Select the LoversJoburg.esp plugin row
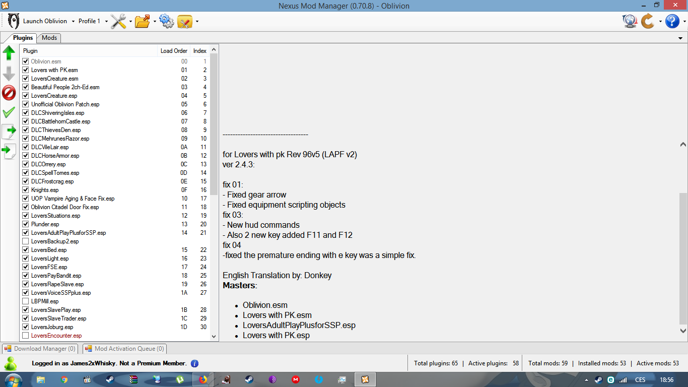 click(x=114, y=327)
